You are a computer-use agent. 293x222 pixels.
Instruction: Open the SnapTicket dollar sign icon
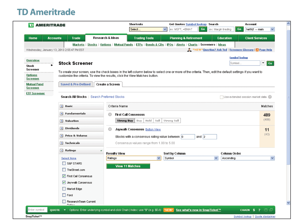pos(254,210)
